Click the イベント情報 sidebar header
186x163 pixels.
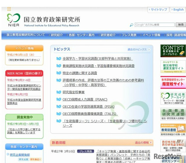pos(24,48)
